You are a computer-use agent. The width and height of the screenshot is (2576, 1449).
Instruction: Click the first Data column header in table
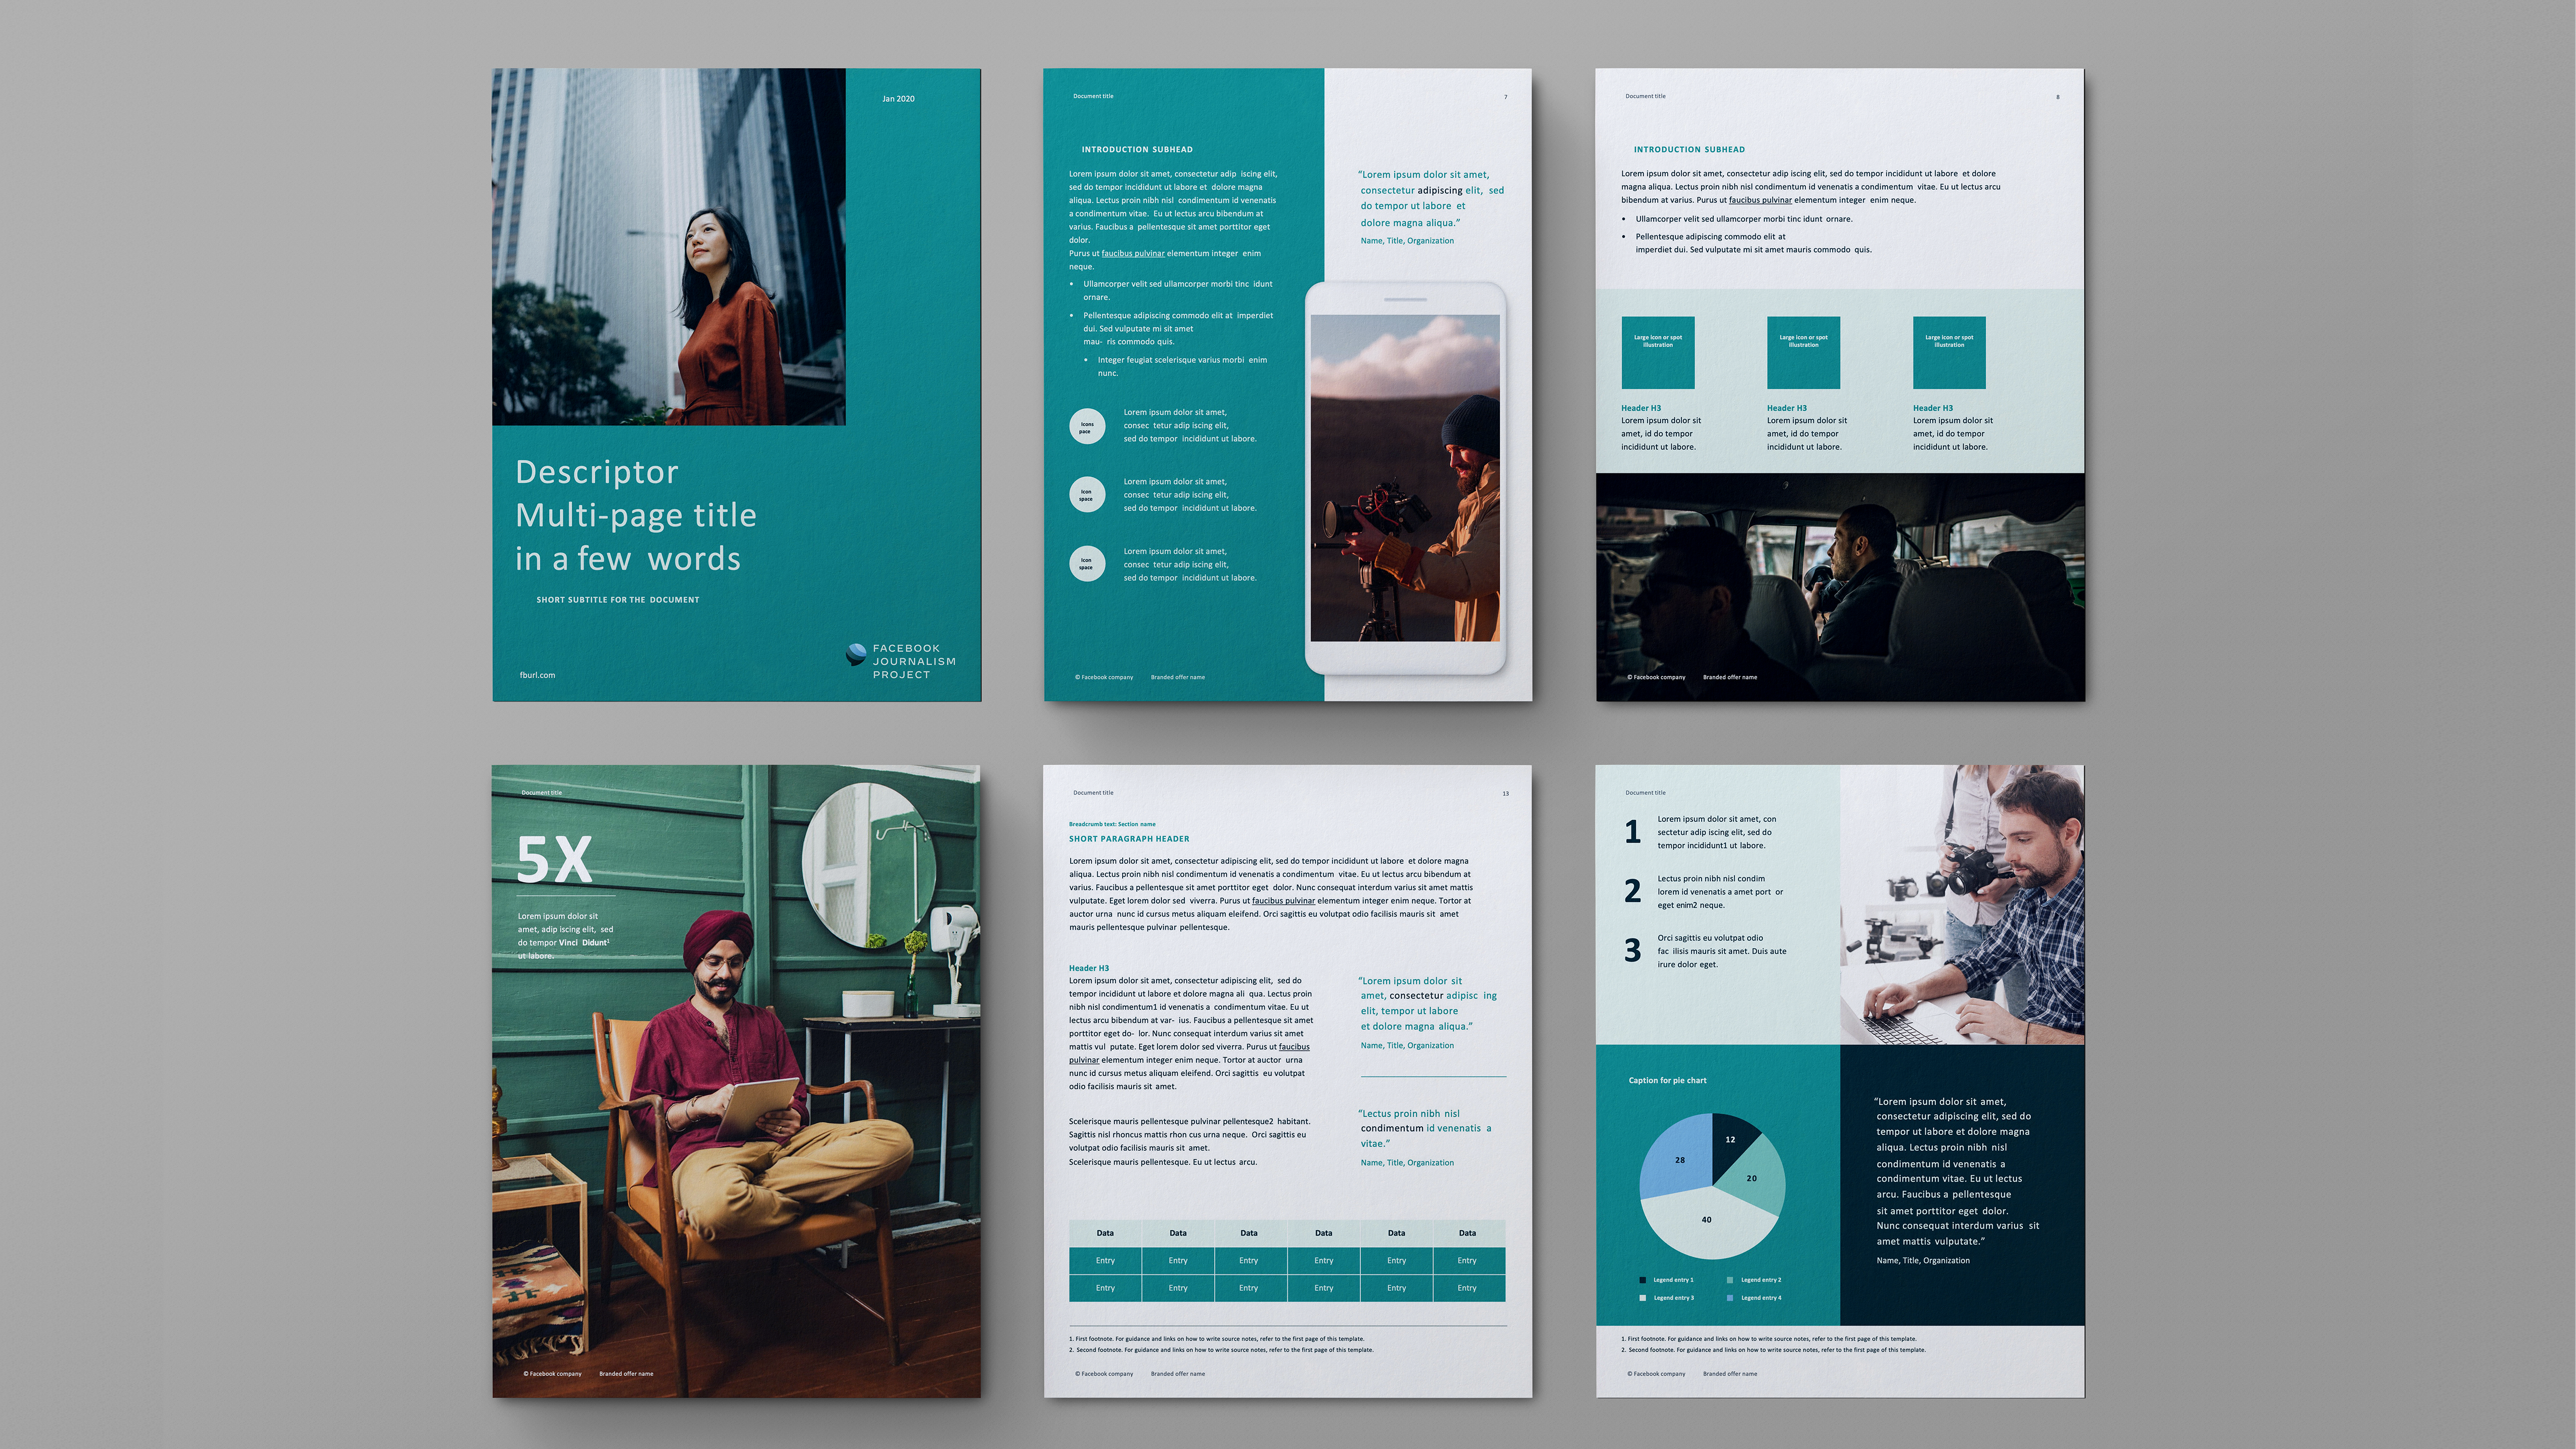[x=1105, y=1233]
